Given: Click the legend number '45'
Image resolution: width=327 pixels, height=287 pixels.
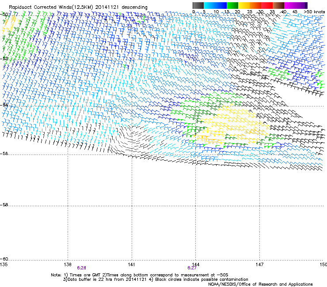Looking at the screenshot, I should pos(295,12).
